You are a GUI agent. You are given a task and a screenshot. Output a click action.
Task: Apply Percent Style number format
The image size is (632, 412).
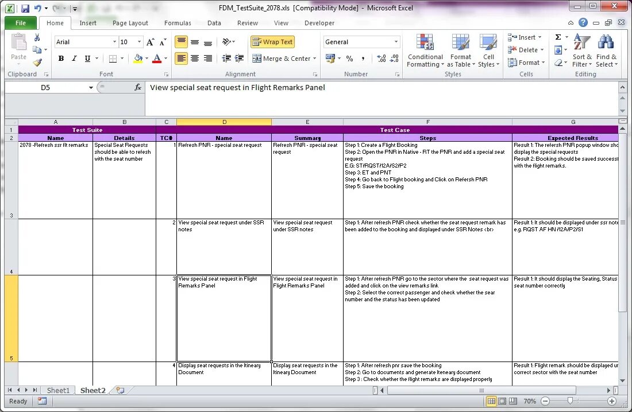coord(349,59)
